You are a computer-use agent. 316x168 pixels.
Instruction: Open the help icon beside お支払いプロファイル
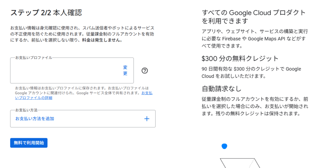coord(144,70)
